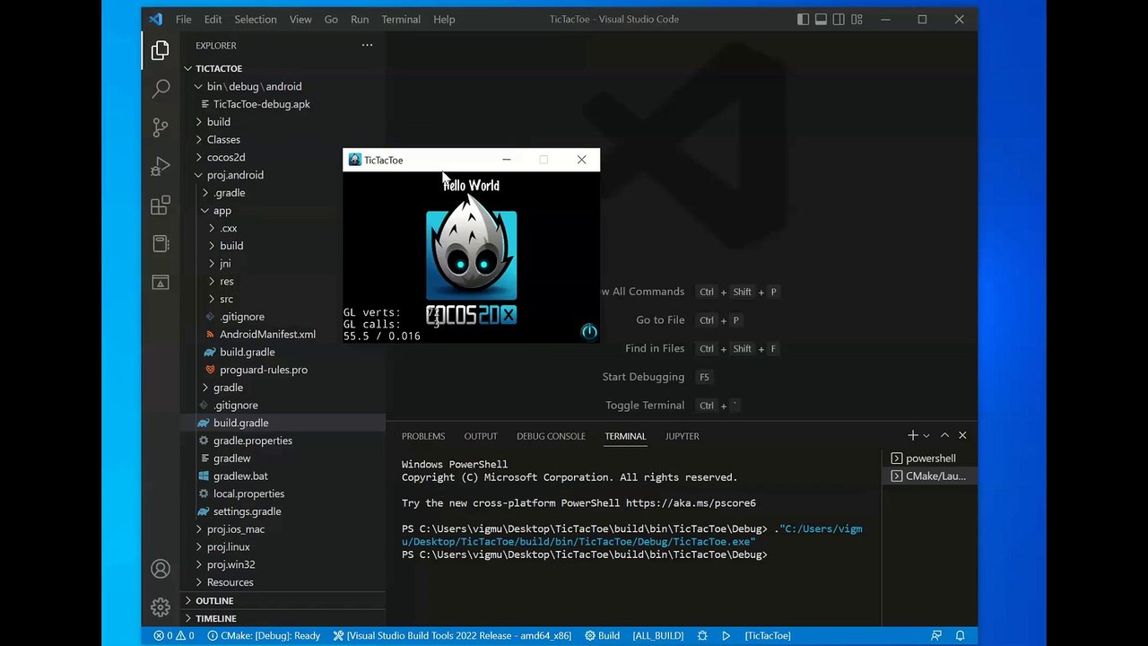
Task: Click the new terminal plus icon
Action: click(912, 435)
